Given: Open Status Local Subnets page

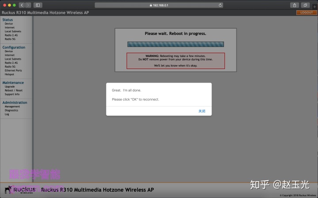Looking at the screenshot, I should tap(13, 31).
